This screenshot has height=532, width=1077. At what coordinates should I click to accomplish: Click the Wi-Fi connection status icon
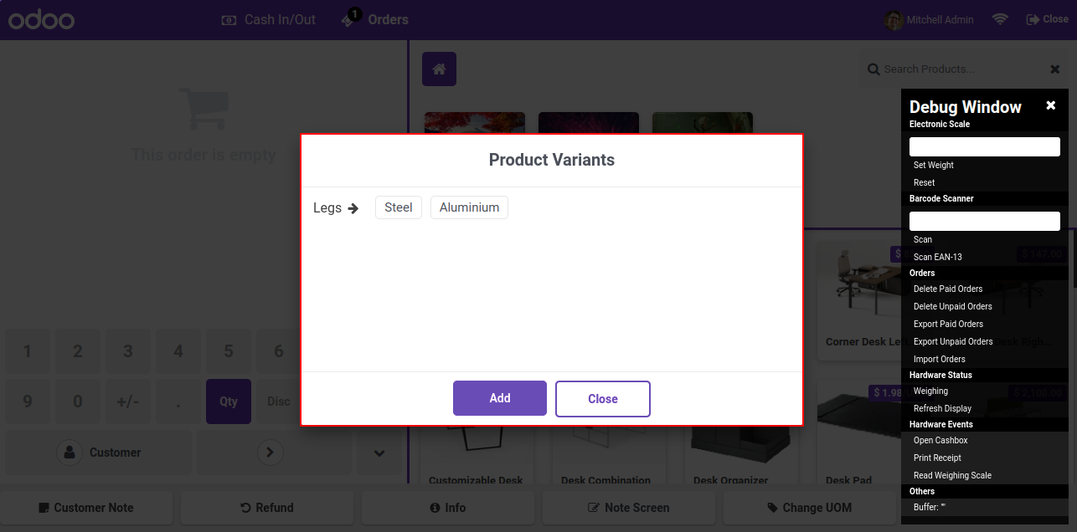(1000, 19)
